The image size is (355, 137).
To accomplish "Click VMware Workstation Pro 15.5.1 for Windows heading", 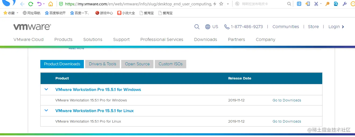I will [x=98, y=90].
